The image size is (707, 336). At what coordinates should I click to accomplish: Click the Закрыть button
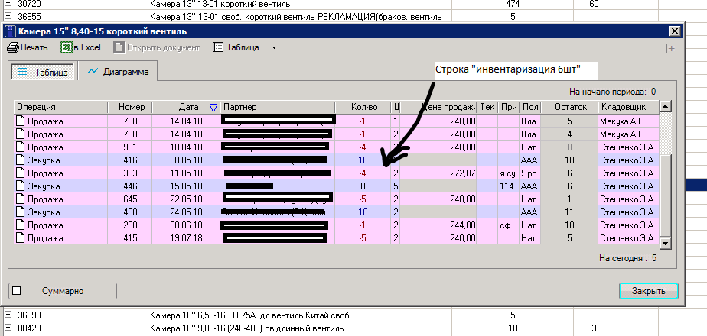pyautogui.click(x=648, y=291)
